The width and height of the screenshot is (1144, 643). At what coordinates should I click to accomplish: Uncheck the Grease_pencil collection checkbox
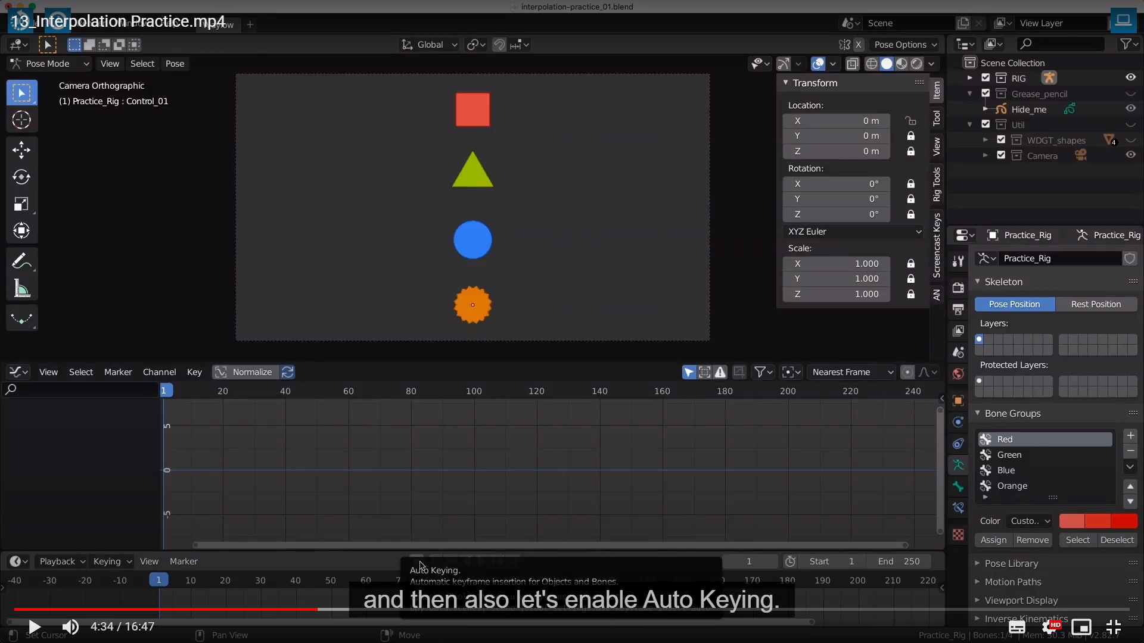point(986,93)
